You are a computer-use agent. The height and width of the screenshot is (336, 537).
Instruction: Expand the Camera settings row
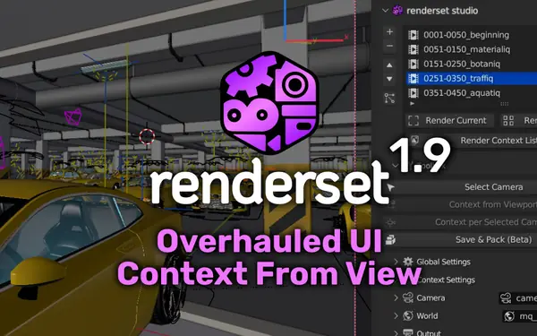396,297
